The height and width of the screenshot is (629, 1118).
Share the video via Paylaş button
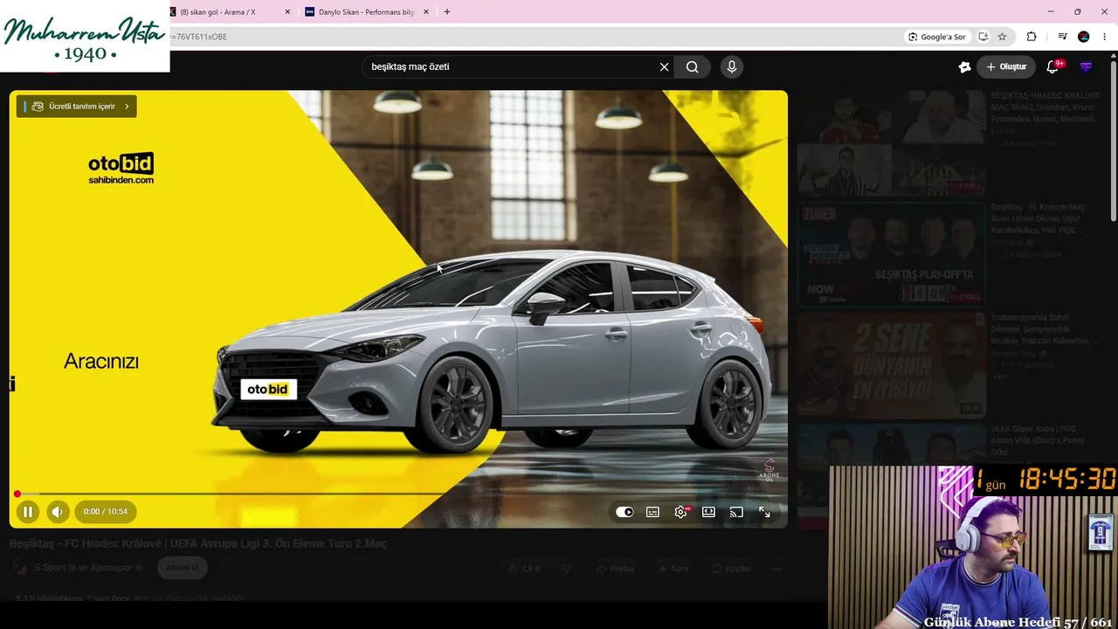[615, 569]
